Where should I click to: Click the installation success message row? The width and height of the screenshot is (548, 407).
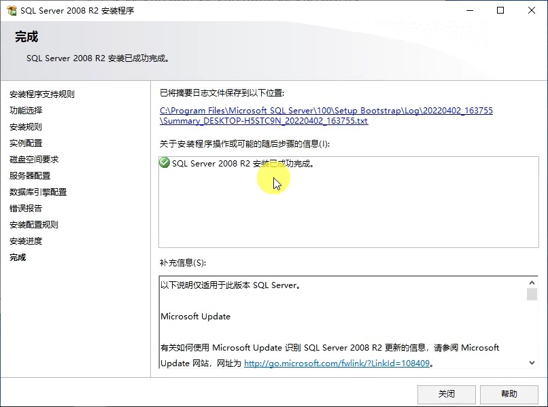pyautogui.click(x=243, y=164)
